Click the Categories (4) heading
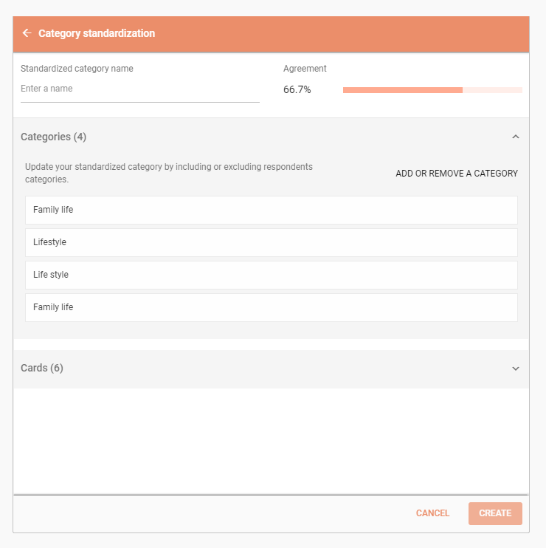Image resolution: width=546 pixels, height=548 pixels. click(53, 137)
